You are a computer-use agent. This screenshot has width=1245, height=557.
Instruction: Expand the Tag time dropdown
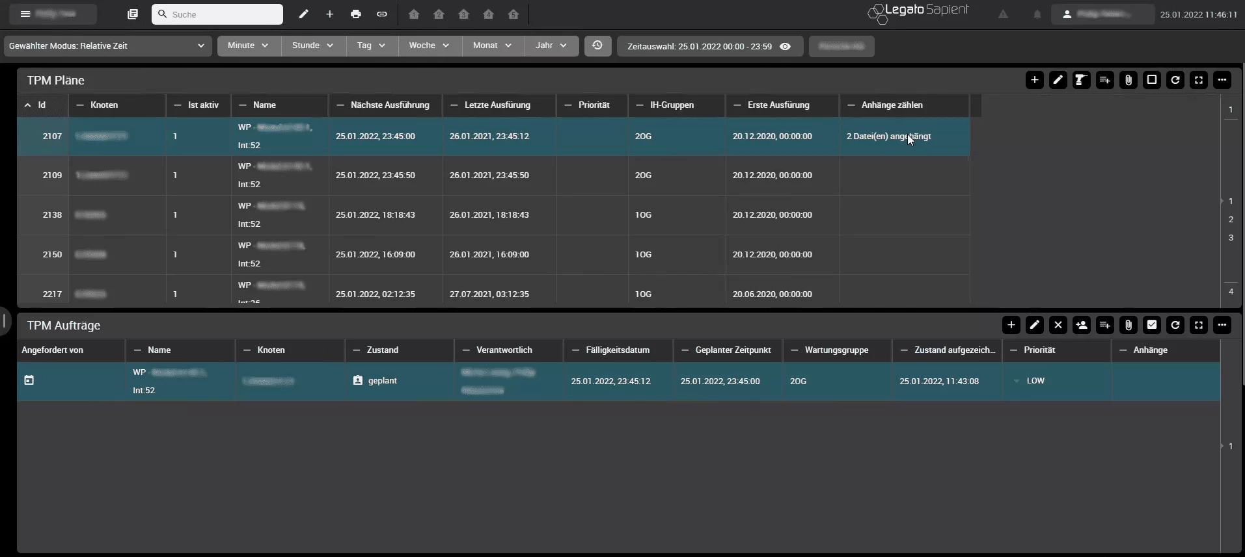(372, 45)
